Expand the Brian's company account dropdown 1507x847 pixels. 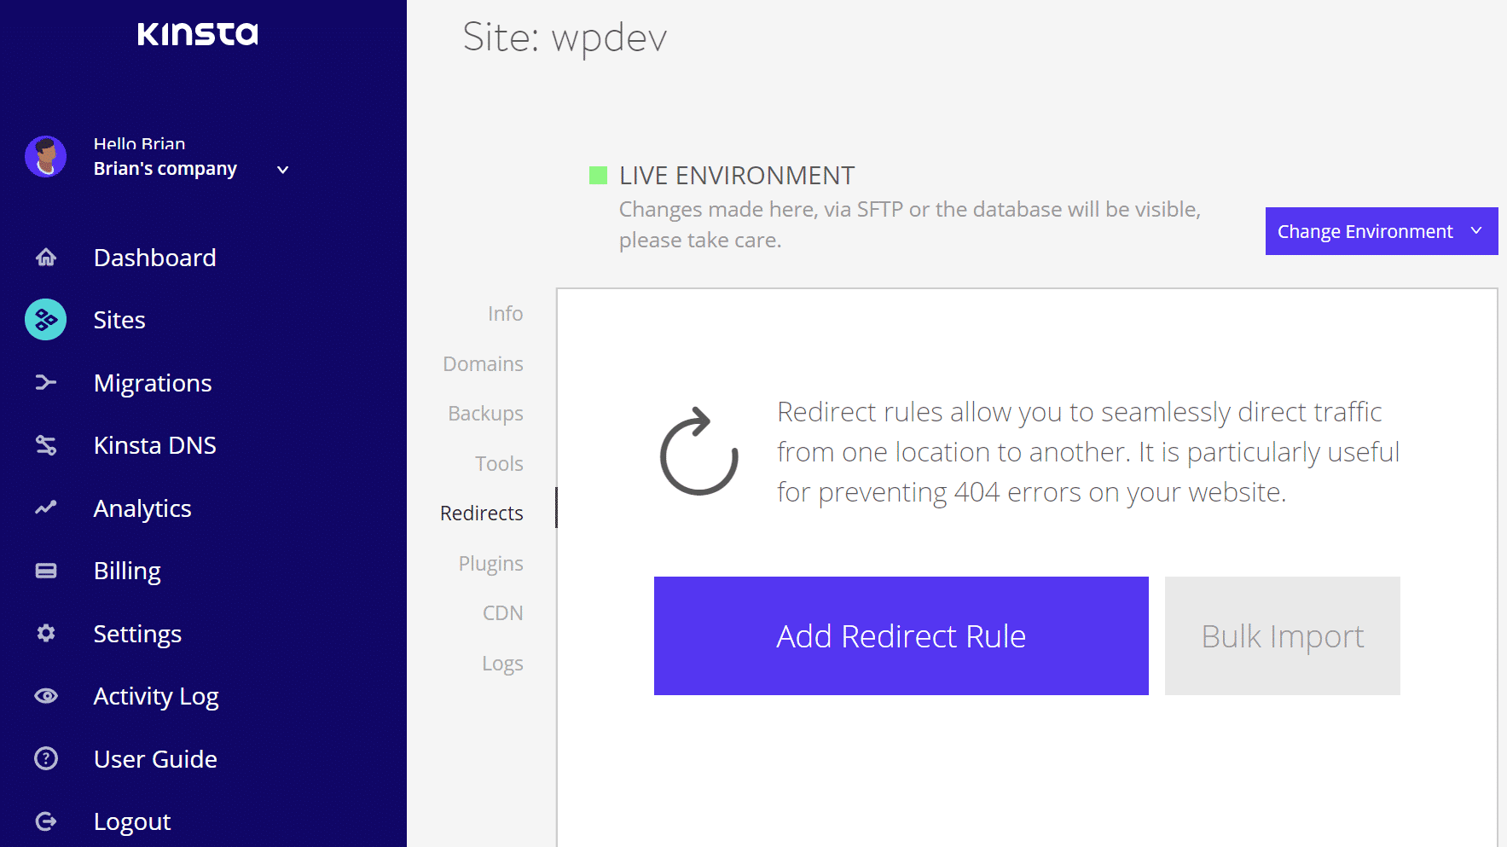283,170
